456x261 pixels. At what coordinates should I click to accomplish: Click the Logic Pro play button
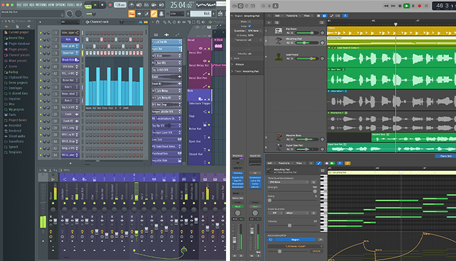click(x=406, y=5)
